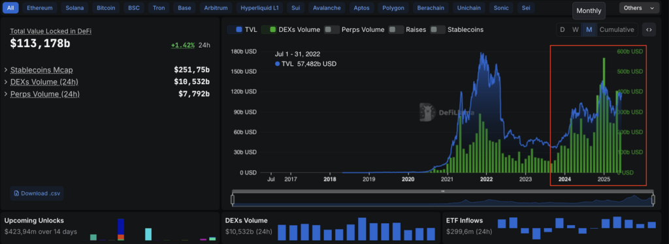This screenshot has width=669, height=244.
Task: Click the Download .csv file icon
Action: pyautogui.click(x=16, y=193)
